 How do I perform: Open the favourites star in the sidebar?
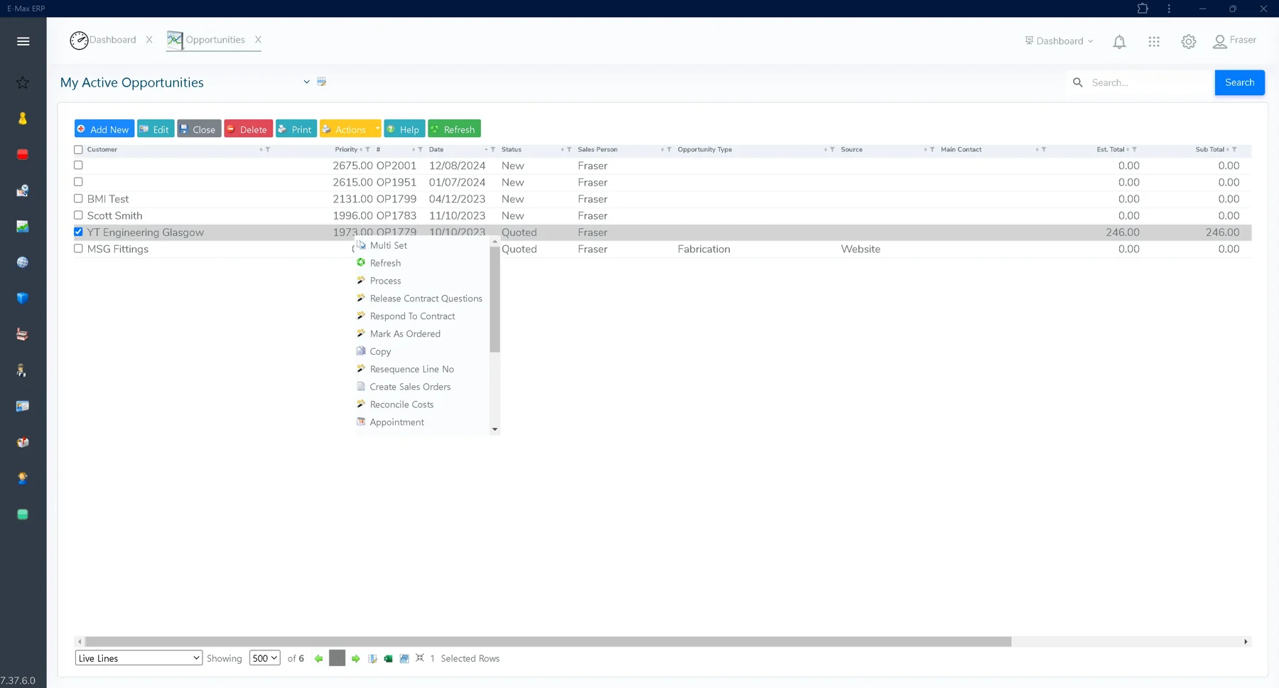tap(23, 83)
